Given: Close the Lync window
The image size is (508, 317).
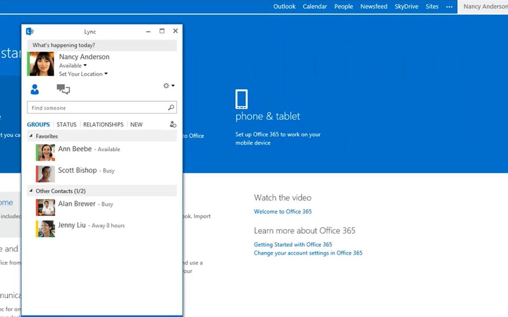Looking at the screenshot, I should [175, 31].
